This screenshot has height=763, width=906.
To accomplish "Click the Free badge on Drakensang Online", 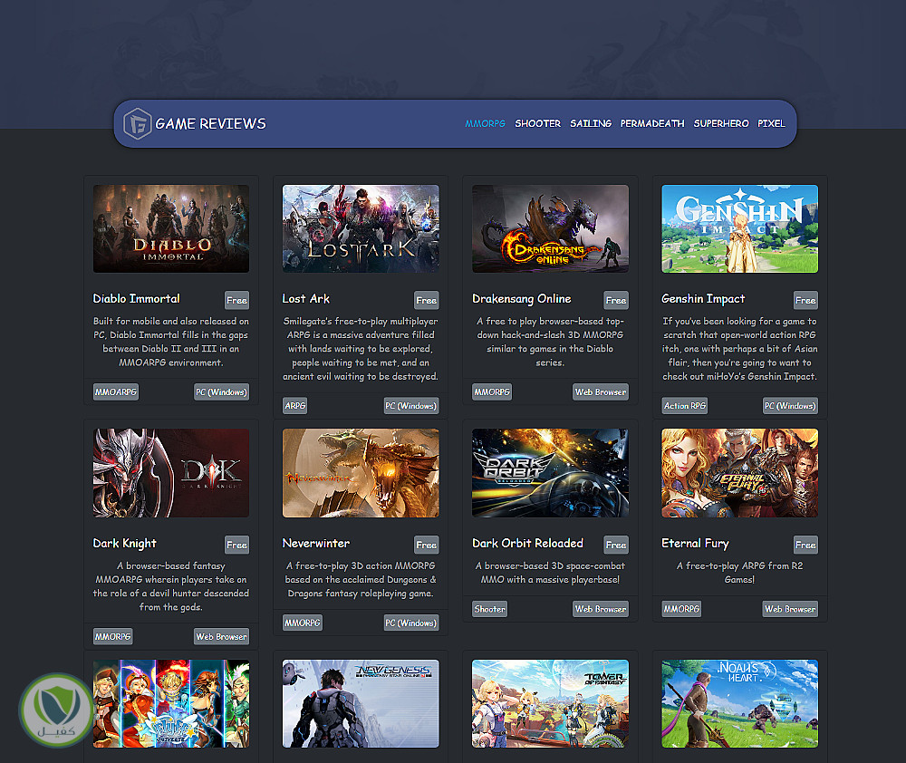I will pyautogui.click(x=616, y=301).
